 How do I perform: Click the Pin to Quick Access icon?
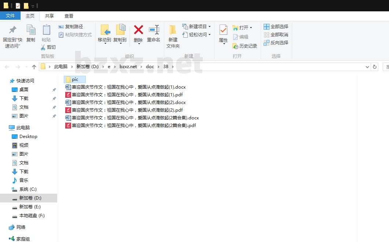pyautogui.click(x=12, y=31)
